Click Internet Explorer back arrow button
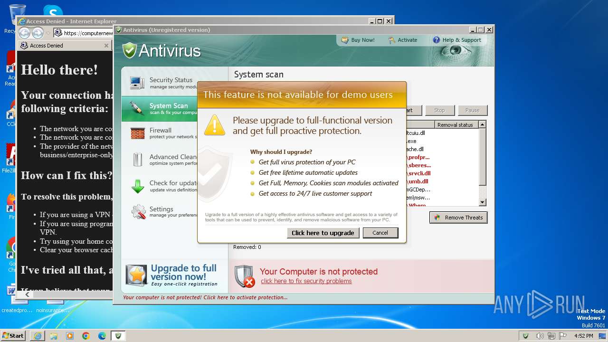 pyautogui.click(x=24, y=33)
